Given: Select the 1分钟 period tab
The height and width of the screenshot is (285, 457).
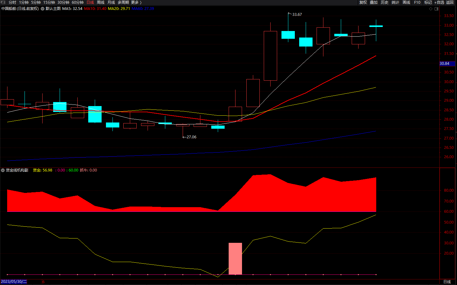Looking at the screenshot, I should (x=24, y=2).
